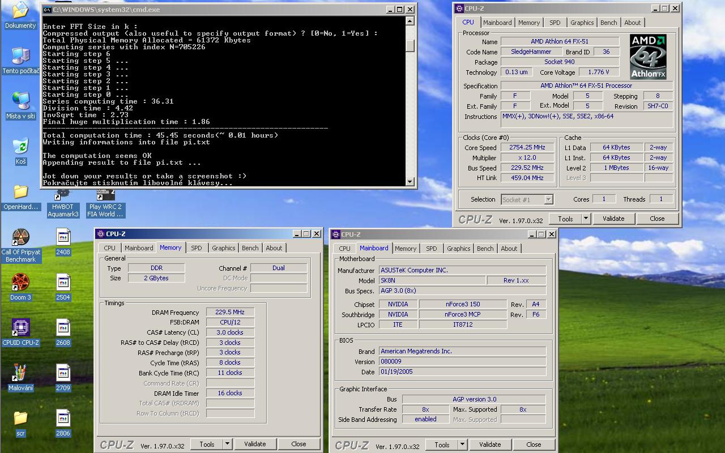Select the 2608 file icon on desktop
This screenshot has width=725, height=453.
point(63,327)
